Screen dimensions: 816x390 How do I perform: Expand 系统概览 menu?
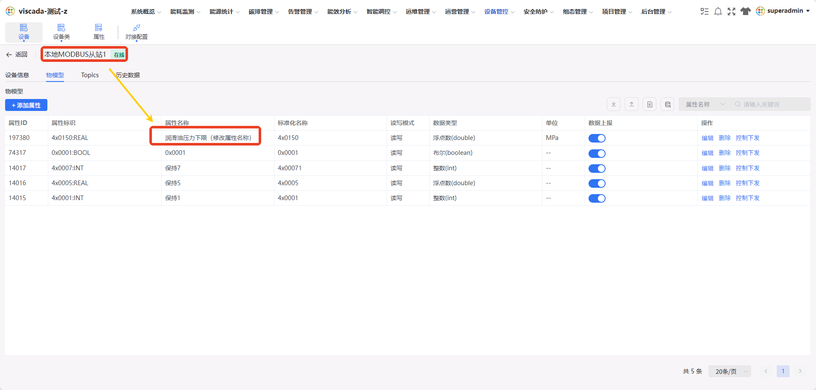(x=146, y=12)
